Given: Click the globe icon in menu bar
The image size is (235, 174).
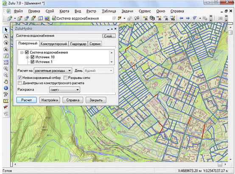Looking at the screenshot, I should pos(8,11).
